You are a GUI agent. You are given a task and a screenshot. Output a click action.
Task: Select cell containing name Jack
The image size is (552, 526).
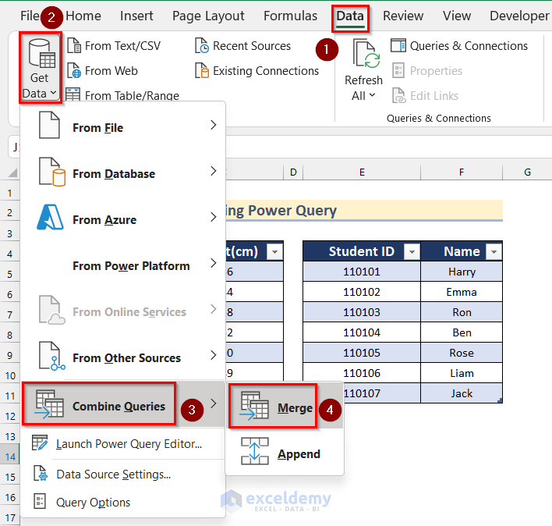[x=462, y=393]
